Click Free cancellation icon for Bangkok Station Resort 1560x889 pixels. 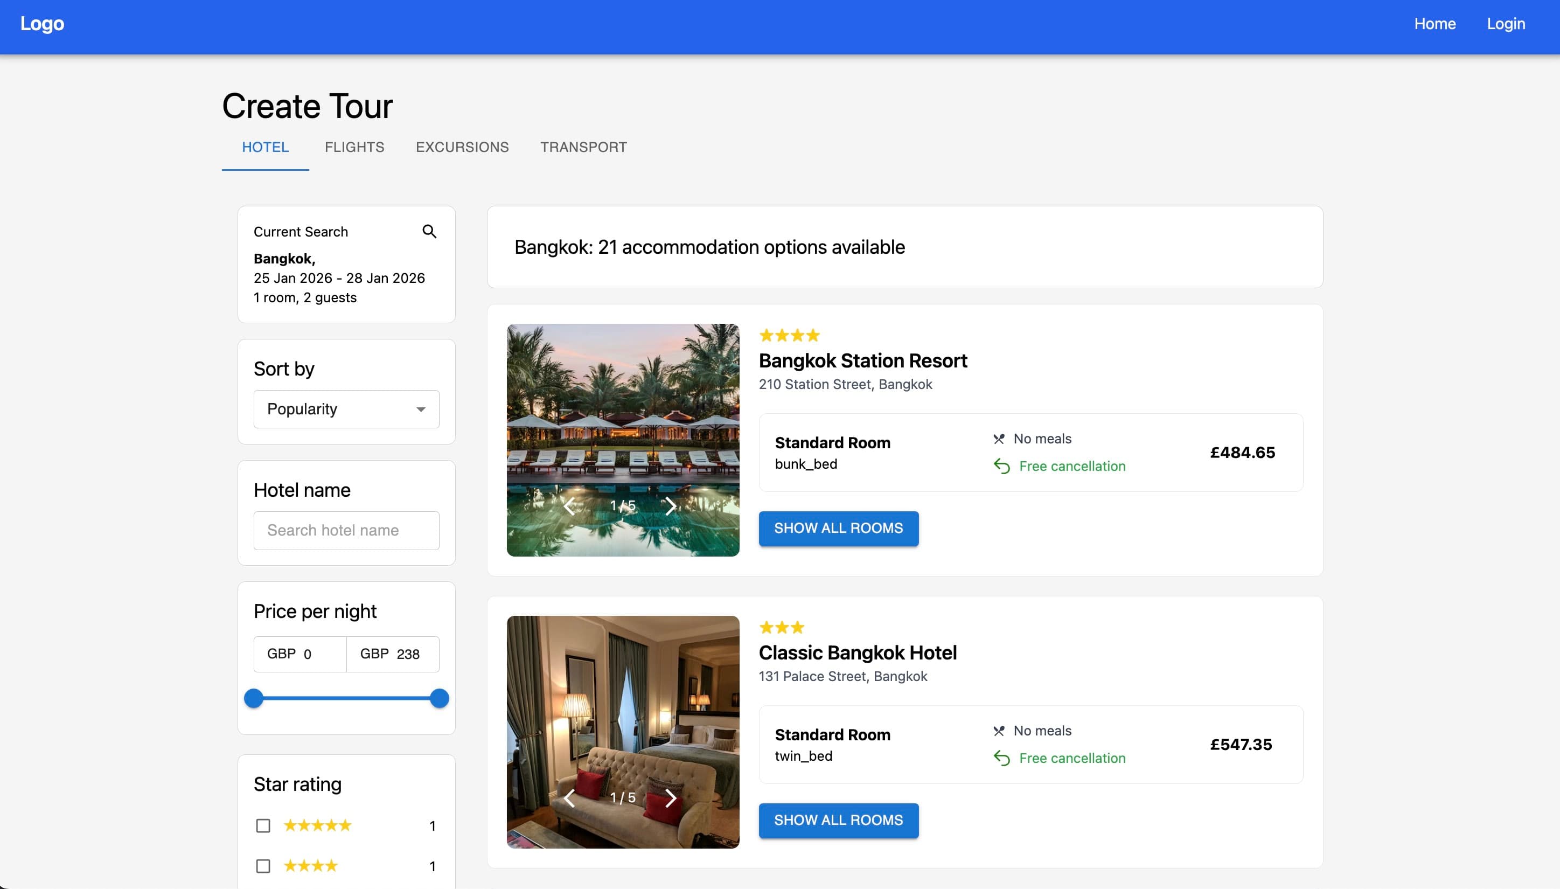coord(1001,467)
